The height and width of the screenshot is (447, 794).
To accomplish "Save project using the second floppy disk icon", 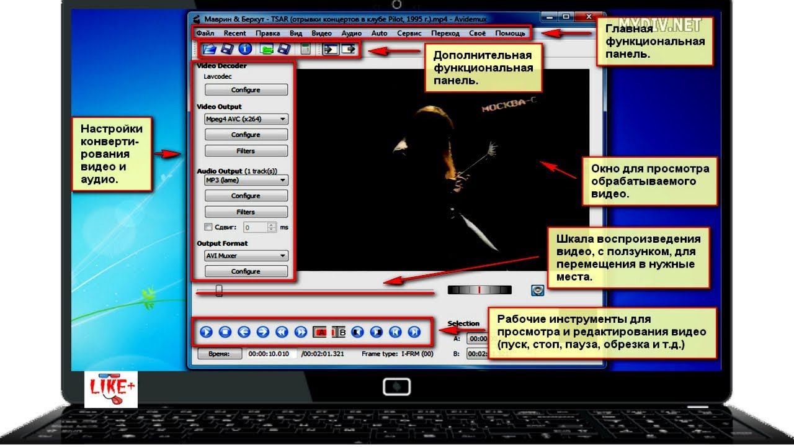I will click(x=284, y=50).
